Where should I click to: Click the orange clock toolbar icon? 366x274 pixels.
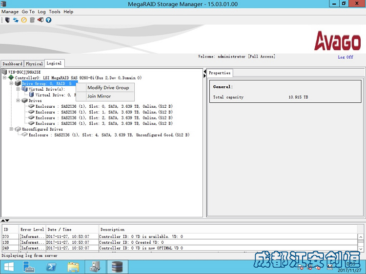(x=24, y=20)
